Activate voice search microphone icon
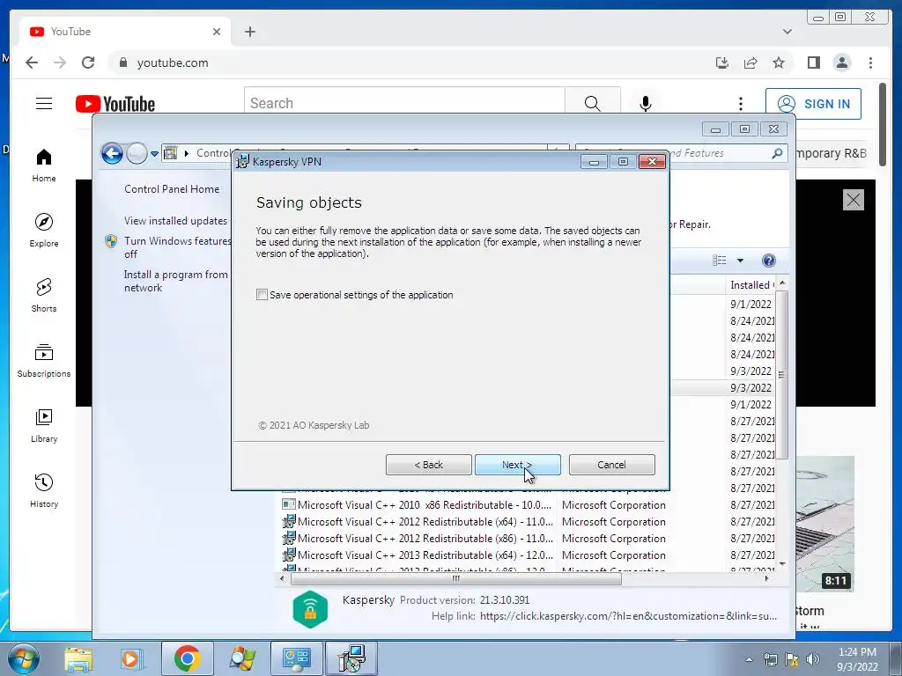This screenshot has height=676, width=902. click(x=646, y=104)
